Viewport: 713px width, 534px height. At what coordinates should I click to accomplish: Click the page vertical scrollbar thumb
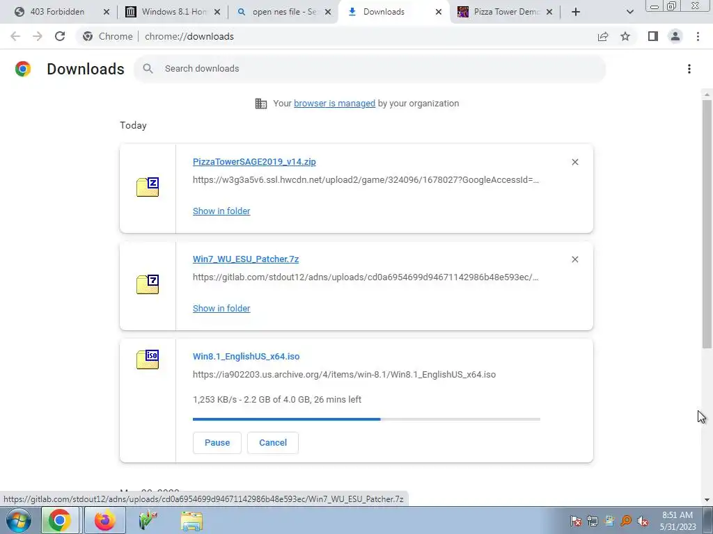(x=707, y=225)
